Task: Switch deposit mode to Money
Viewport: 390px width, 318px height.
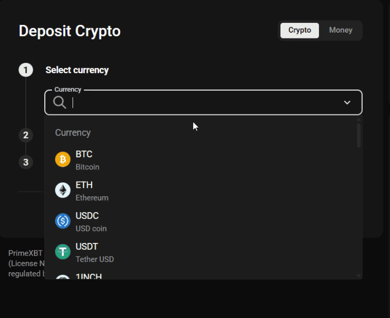Action: 340,30
